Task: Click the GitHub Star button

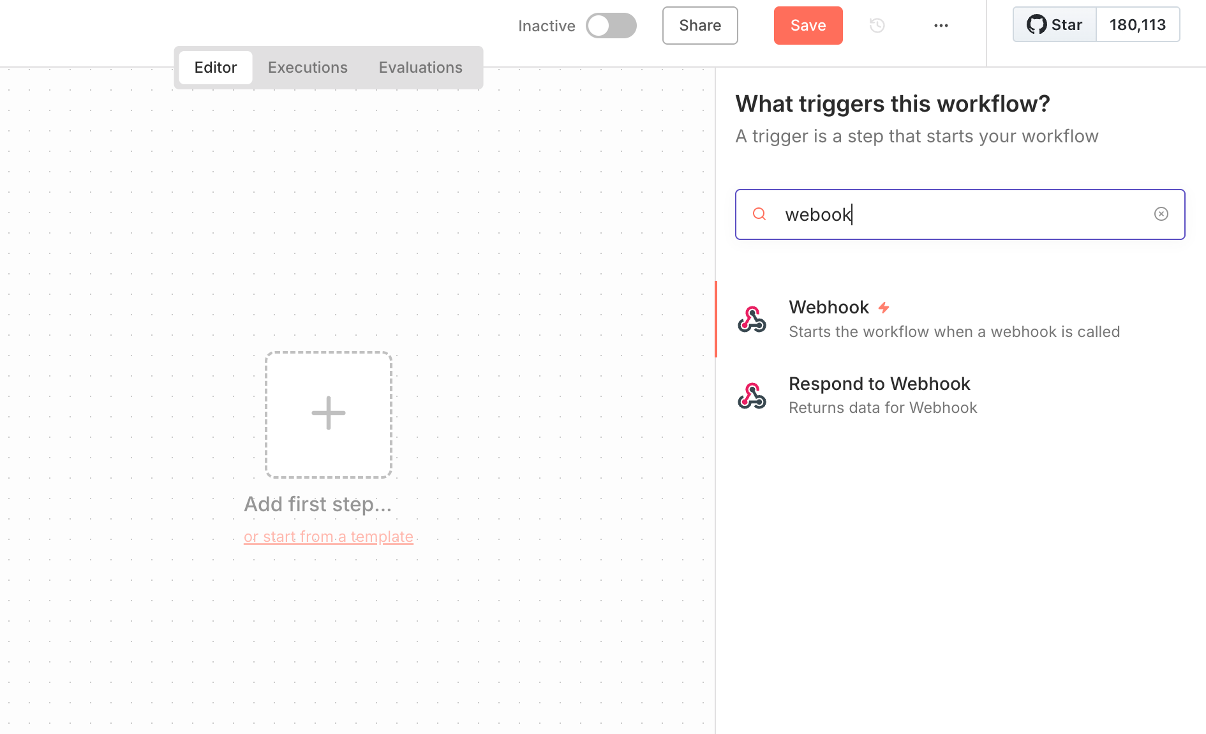Action: click(1055, 25)
